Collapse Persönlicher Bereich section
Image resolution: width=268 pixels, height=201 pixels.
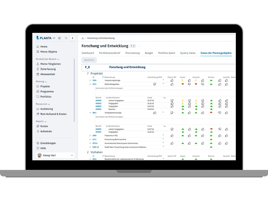[x=47, y=59]
